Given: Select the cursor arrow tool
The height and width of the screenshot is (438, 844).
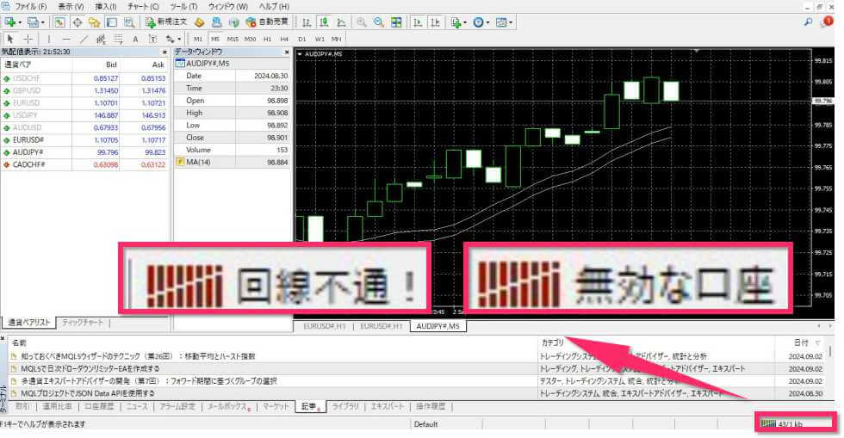Looking at the screenshot, I should coord(9,39).
